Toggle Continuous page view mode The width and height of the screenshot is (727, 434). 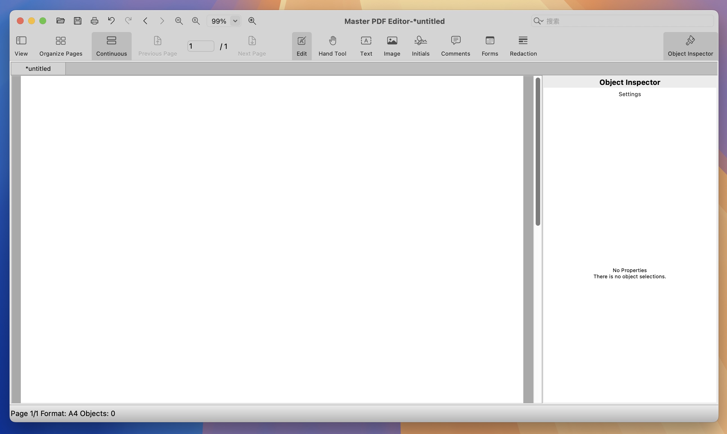coord(111,46)
